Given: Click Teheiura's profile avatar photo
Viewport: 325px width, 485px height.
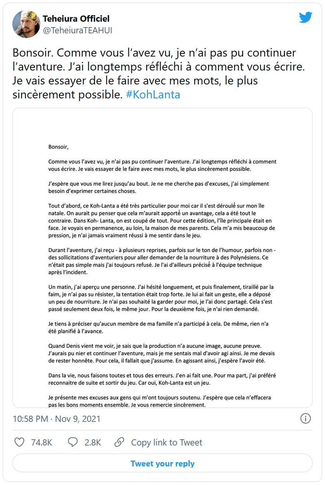Looking at the screenshot, I should [x=26, y=24].
